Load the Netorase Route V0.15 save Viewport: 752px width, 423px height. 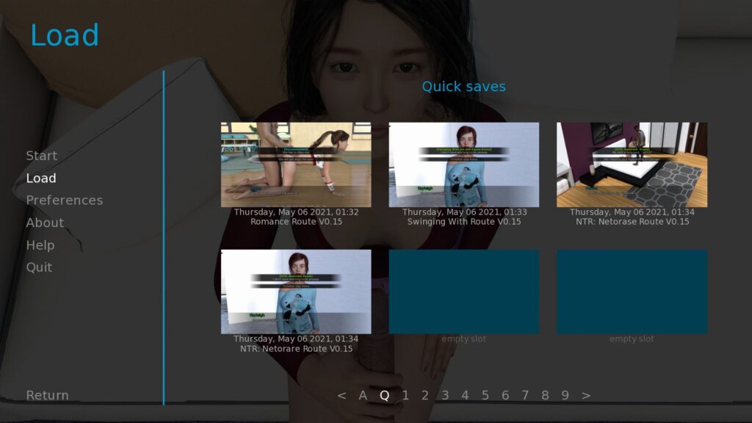[x=632, y=165]
